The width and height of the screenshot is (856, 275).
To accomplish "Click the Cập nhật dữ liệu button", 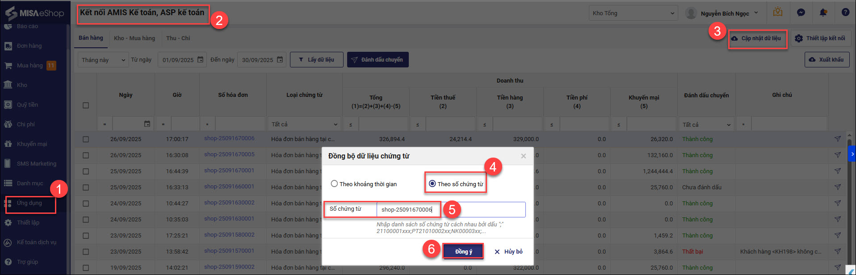I will 757,38.
